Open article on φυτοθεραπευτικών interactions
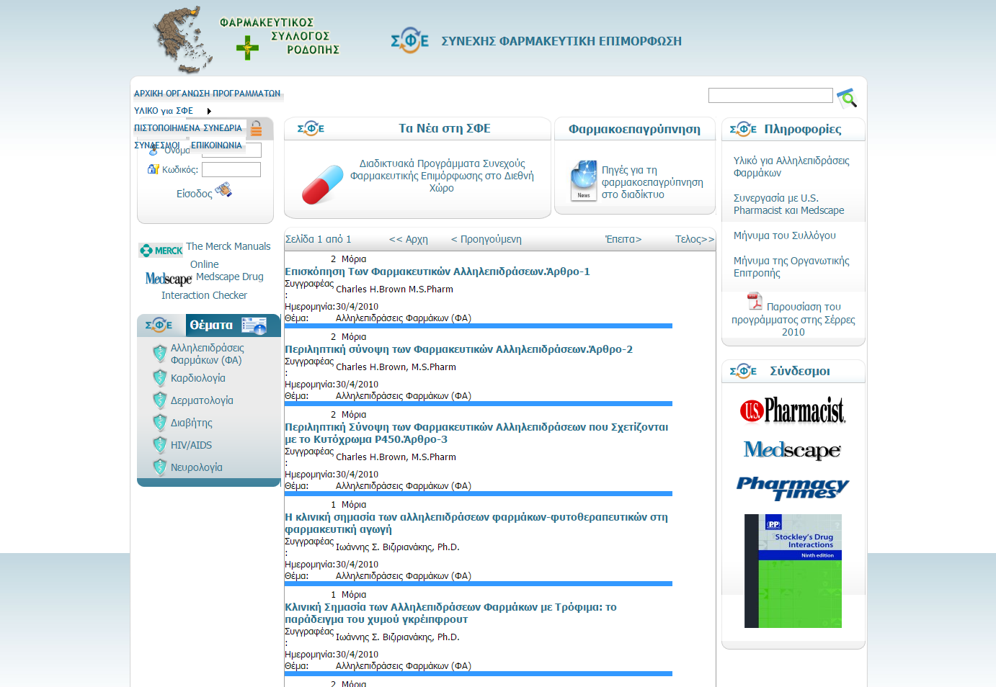 [x=476, y=523]
